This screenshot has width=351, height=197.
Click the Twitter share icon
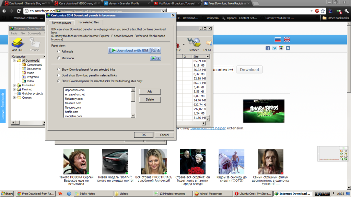(x=274, y=48)
